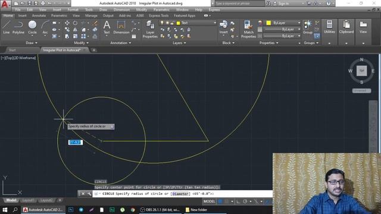Expand the Modify panel dropdown
381x214 pixels.
click(81, 43)
